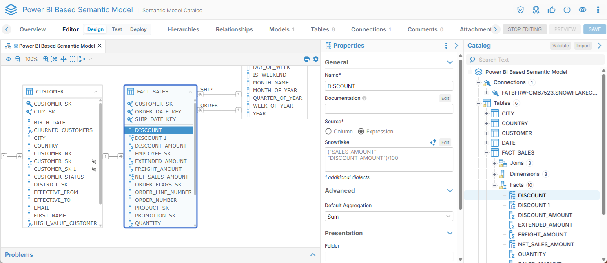Click the zoom out magnifier icon
This screenshot has height=263, width=607.
pos(18,59)
